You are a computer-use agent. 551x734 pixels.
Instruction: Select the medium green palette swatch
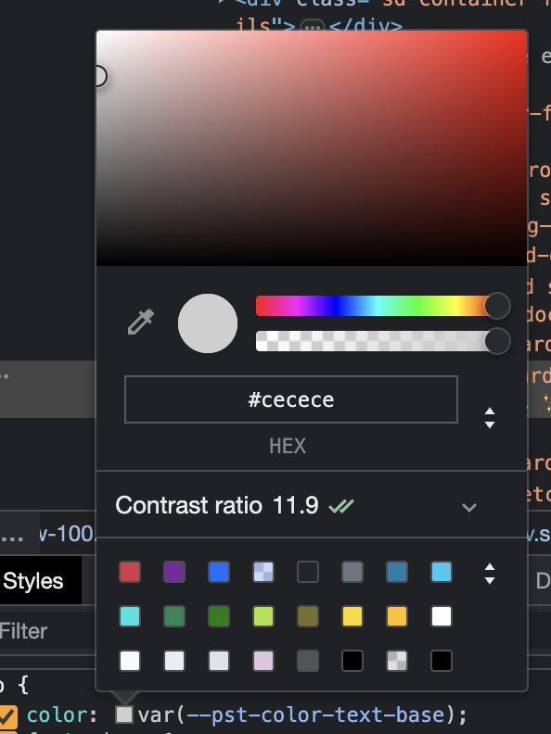(174, 616)
